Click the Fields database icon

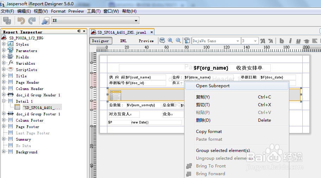click(11, 56)
